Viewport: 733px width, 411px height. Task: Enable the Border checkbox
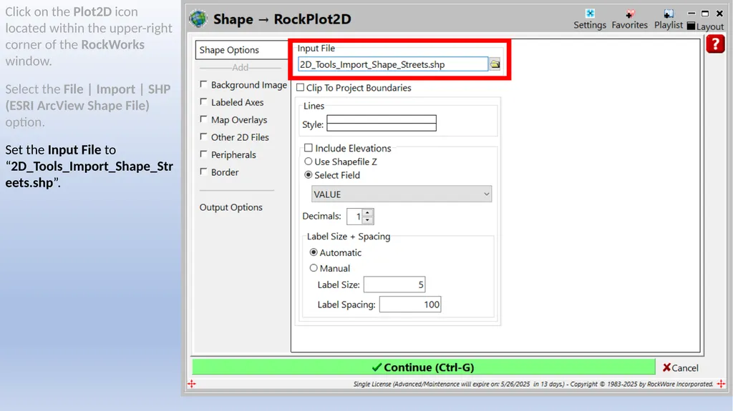(x=203, y=172)
